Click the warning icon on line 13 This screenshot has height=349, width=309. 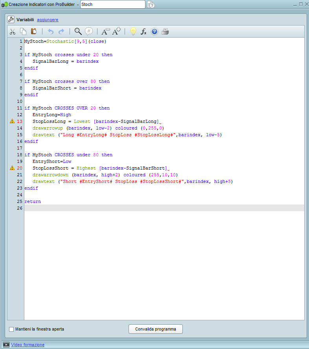(x=12, y=122)
